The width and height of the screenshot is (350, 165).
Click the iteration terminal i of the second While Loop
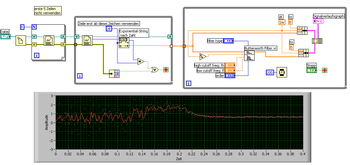pos(189,83)
